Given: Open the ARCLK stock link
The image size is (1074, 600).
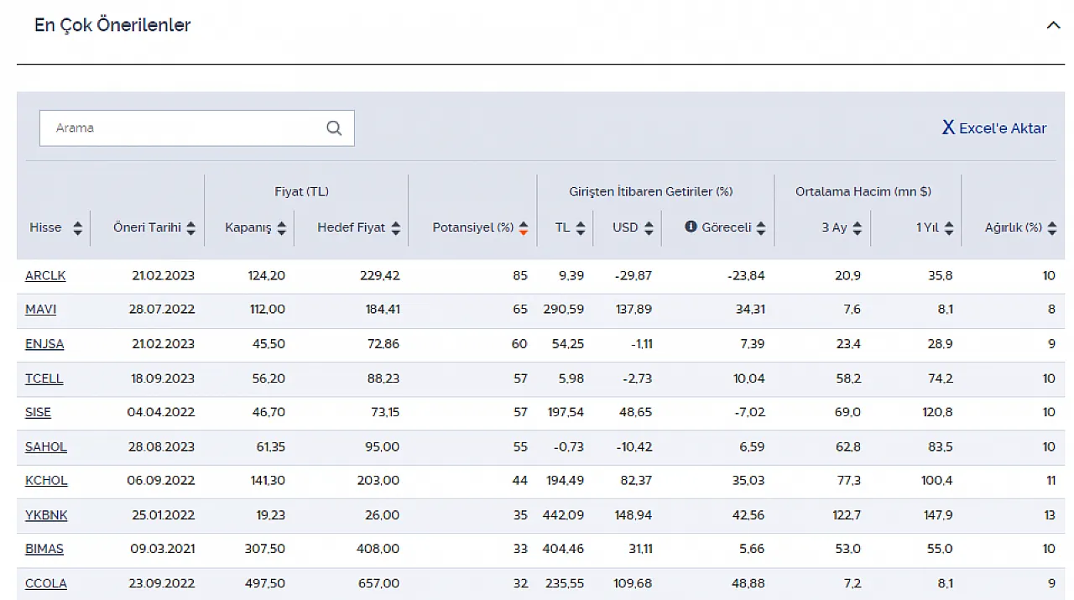Looking at the screenshot, I should point(45,275).
